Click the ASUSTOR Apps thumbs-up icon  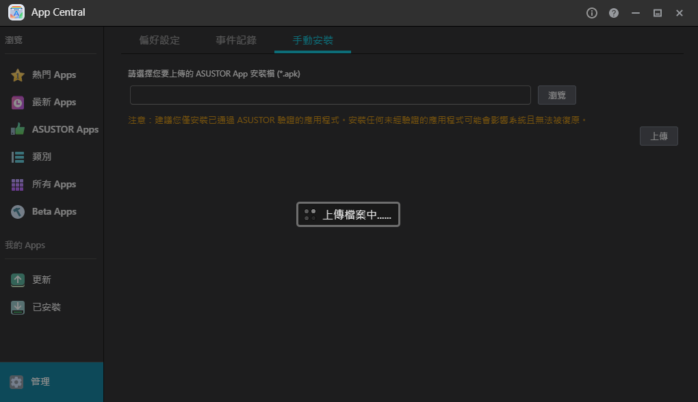17,129
